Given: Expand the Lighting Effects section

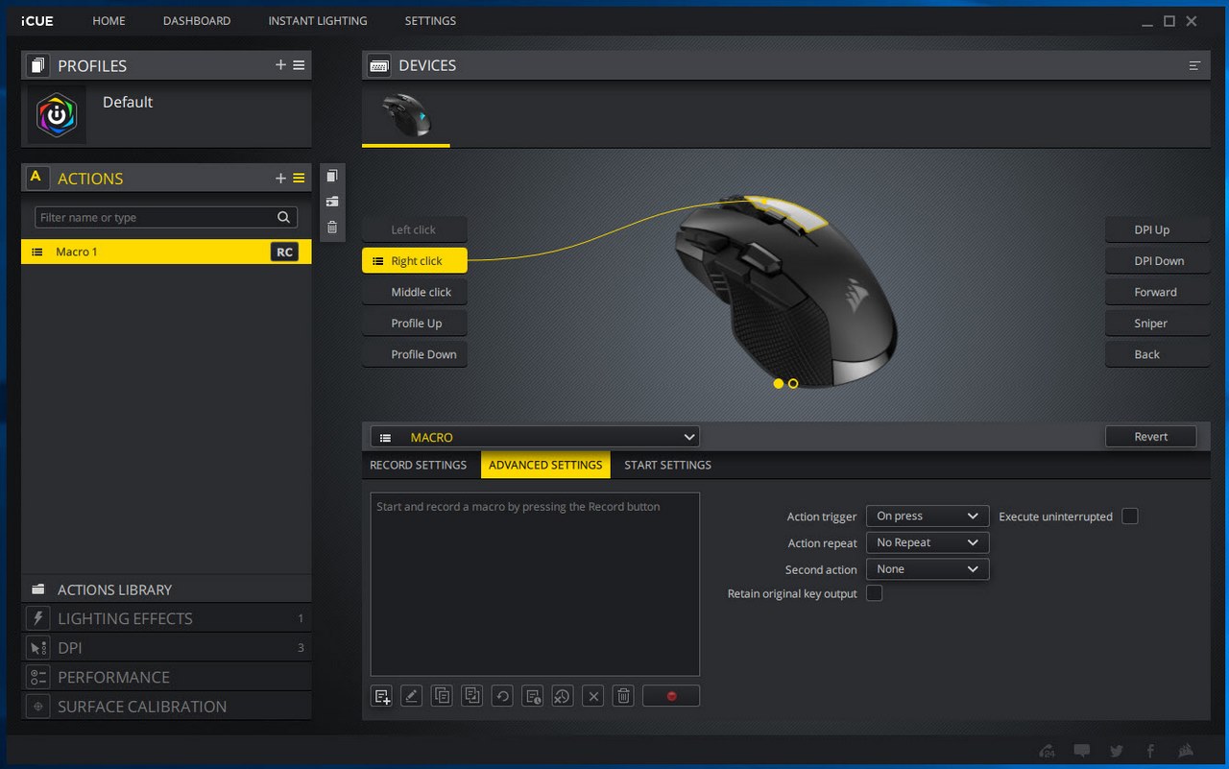Looking at the screenshot, I should coord(166,618).
